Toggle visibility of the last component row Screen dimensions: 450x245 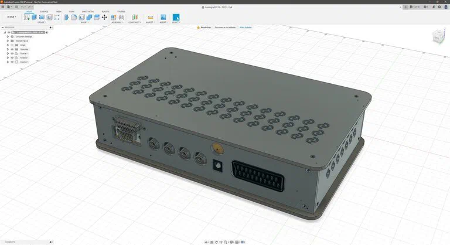[x=12, y=62]
